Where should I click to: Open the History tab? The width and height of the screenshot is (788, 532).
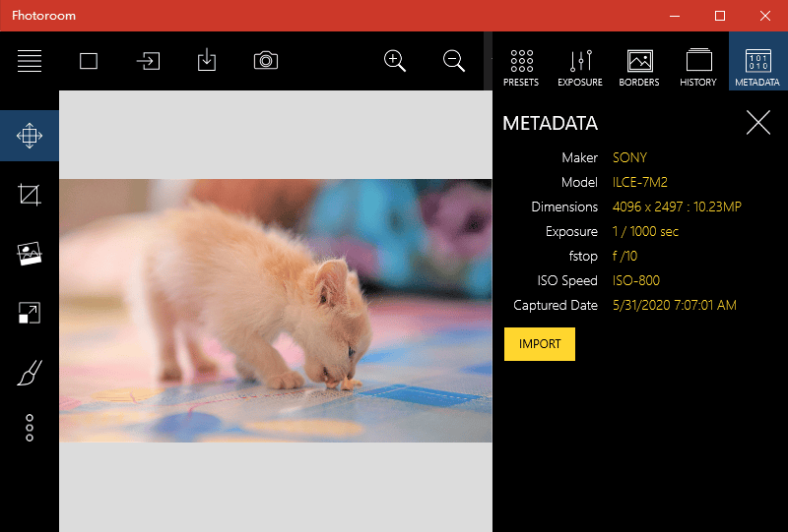pos(698,67)
